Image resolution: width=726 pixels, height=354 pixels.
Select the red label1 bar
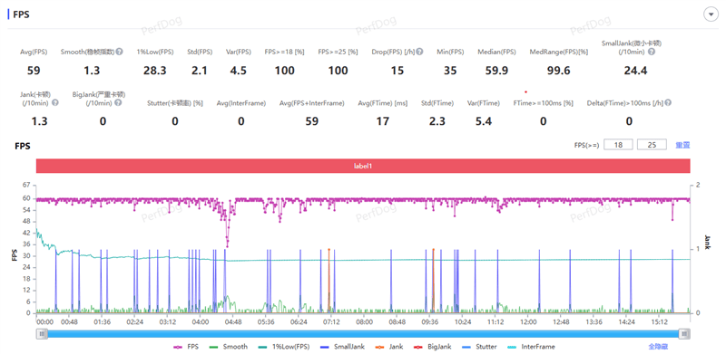pyautogui.click(x=363, y=166)
